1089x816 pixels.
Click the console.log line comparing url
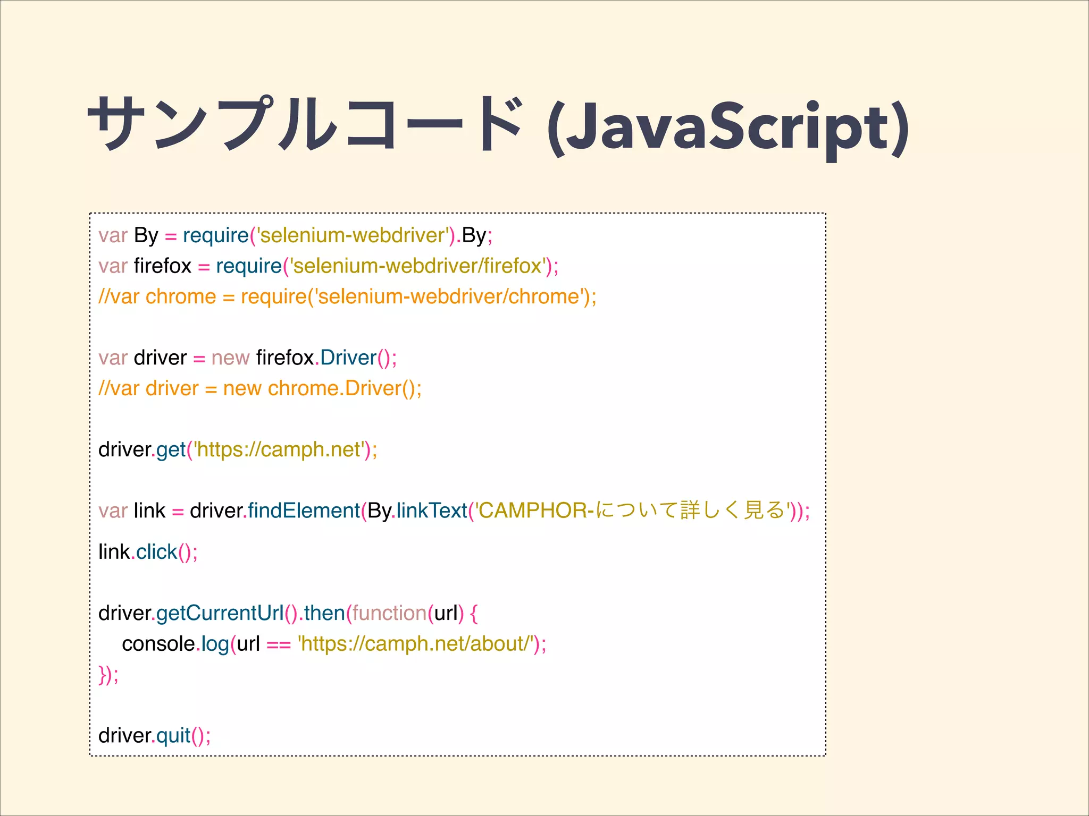(334, 644)
